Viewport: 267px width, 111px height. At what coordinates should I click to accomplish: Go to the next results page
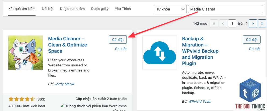click(x=253, y=23)
